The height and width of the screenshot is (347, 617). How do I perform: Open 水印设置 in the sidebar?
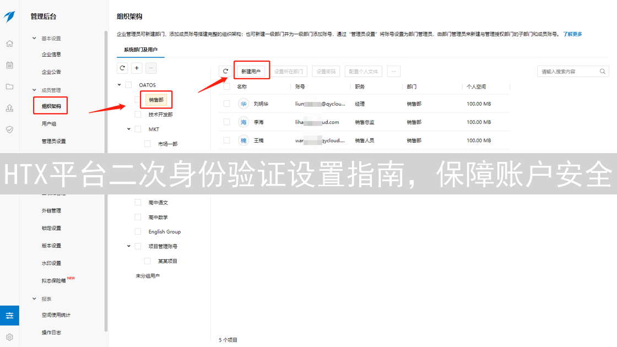click(x=52, y=263)
